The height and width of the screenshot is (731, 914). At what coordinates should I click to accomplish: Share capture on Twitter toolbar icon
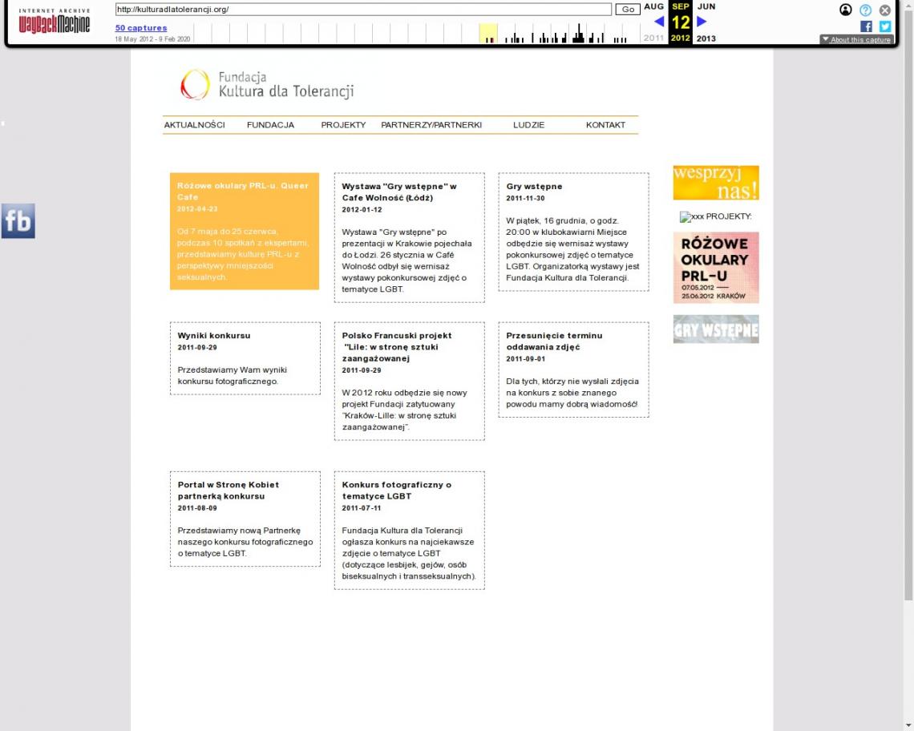(x=885, y=26)
